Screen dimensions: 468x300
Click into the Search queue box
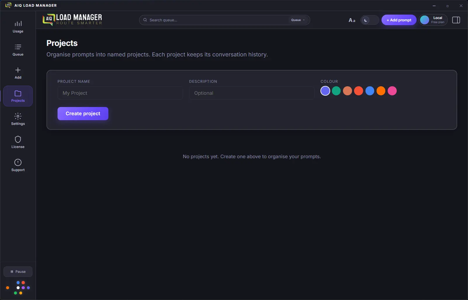[x=224, y=20]
